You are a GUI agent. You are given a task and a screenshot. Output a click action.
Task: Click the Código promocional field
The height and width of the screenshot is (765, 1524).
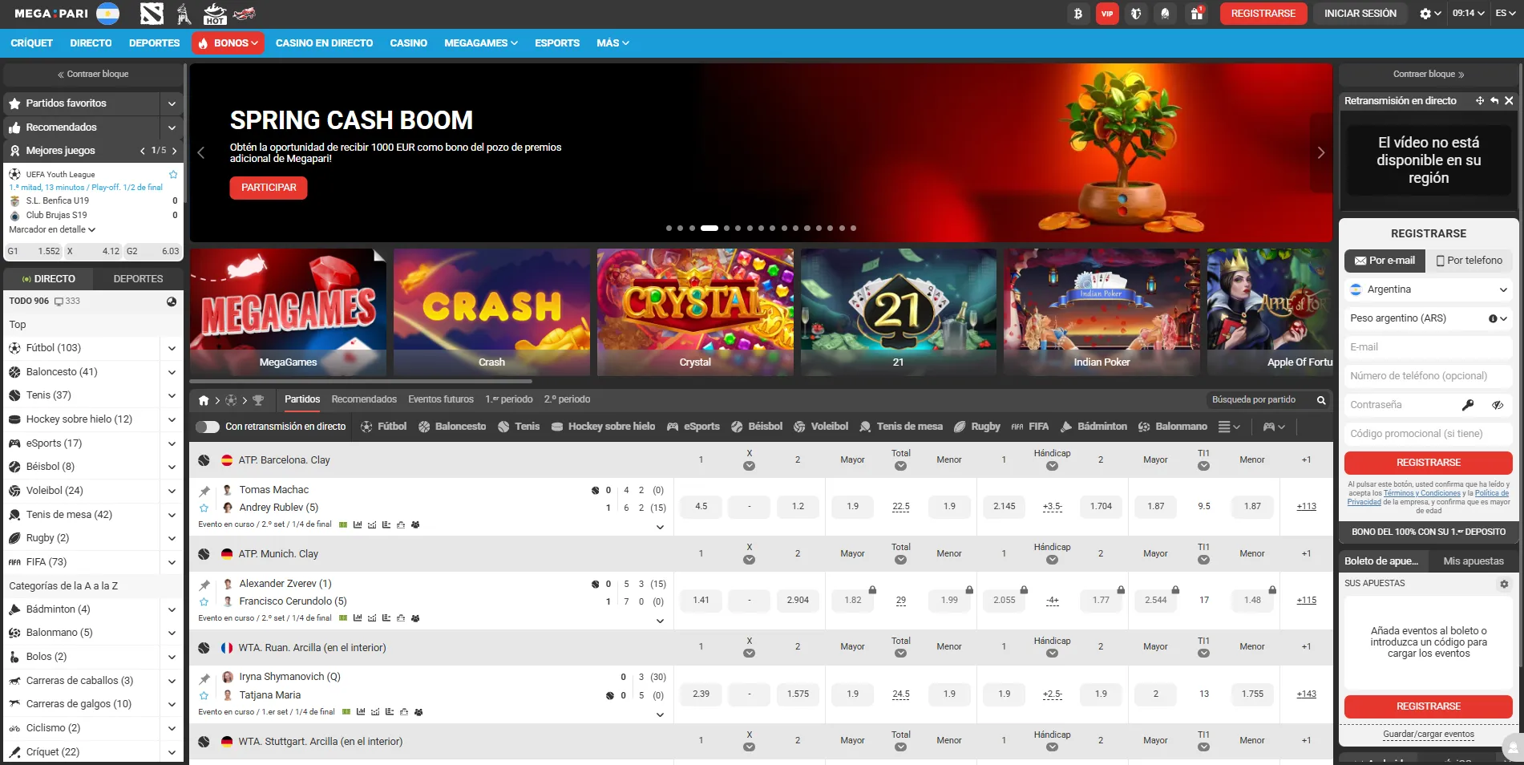pos(1429,434)
